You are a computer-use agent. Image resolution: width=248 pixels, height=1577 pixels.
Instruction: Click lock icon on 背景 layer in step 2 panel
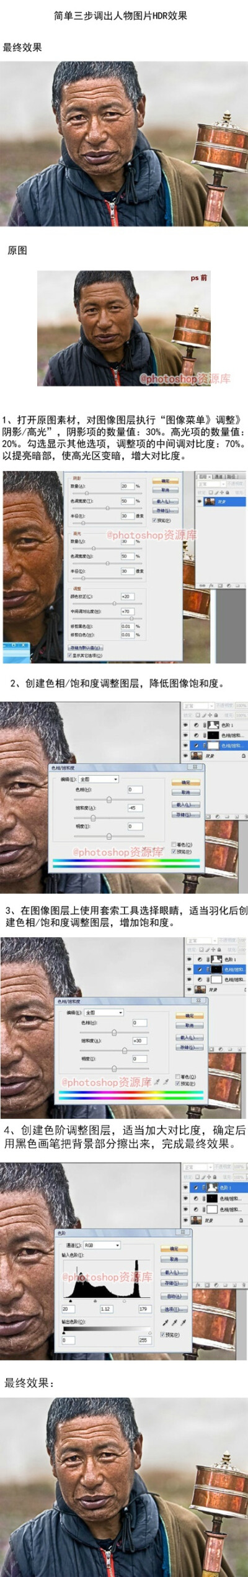click(x=243, y=756)
